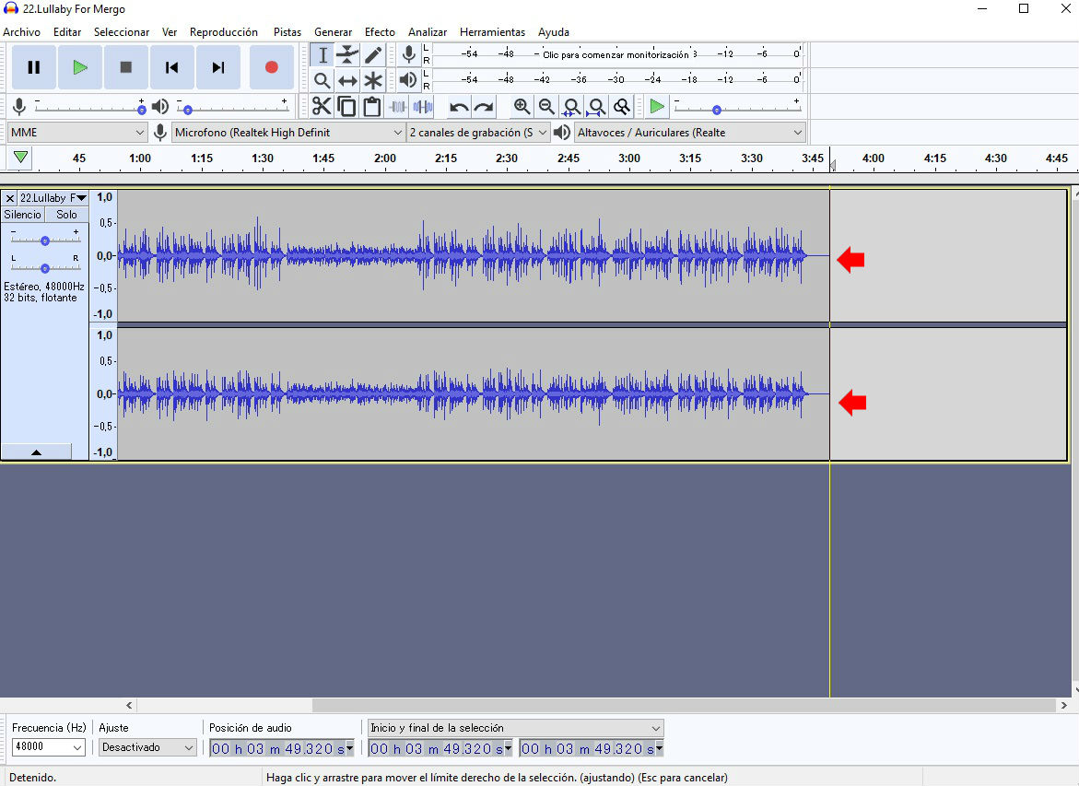
Task: Open the MME audio host dropdown
Action: tap(77, 133)
